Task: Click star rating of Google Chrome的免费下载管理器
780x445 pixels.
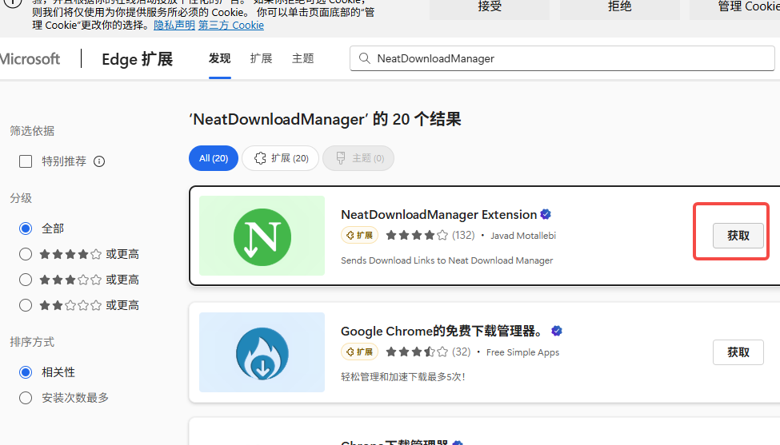Action: coord(417,352)
